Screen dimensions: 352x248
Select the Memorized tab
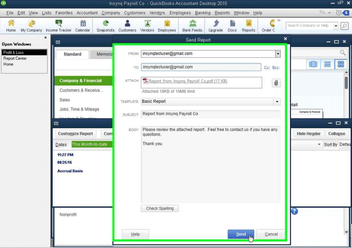point(101,54)
